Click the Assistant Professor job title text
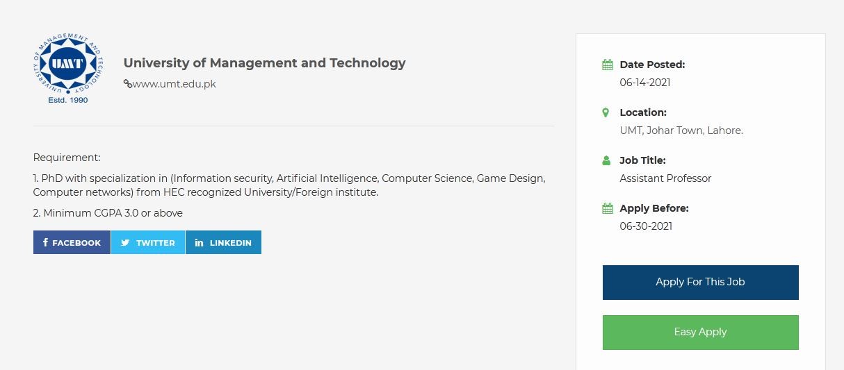Image resolution: width=844 pixels, height=370 pixels. pyautogui.click(x=665, y=178)
